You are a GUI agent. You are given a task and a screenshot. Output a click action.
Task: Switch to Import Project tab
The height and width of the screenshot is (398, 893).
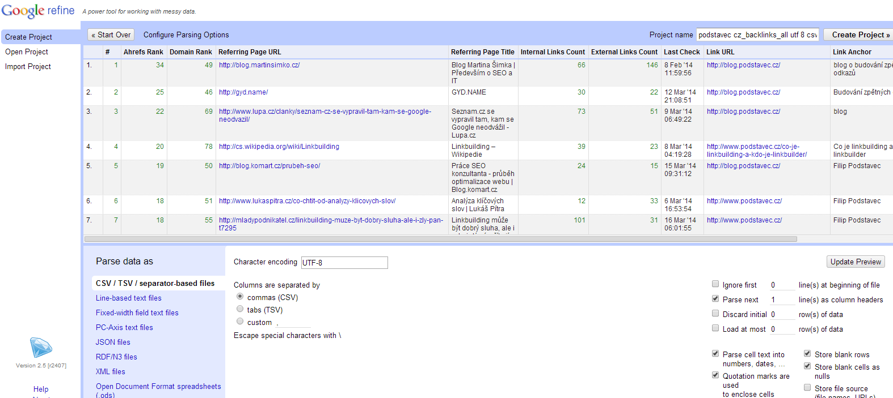(28, 66)
